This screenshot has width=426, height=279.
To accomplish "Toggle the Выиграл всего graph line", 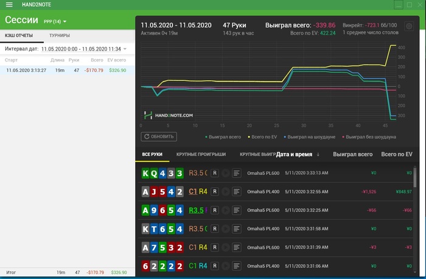I will (223, 137).
